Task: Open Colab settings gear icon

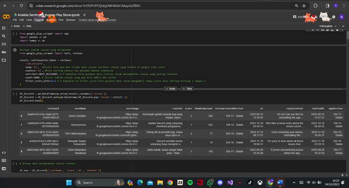Action: pyautogui.click(x=334, y=17)
